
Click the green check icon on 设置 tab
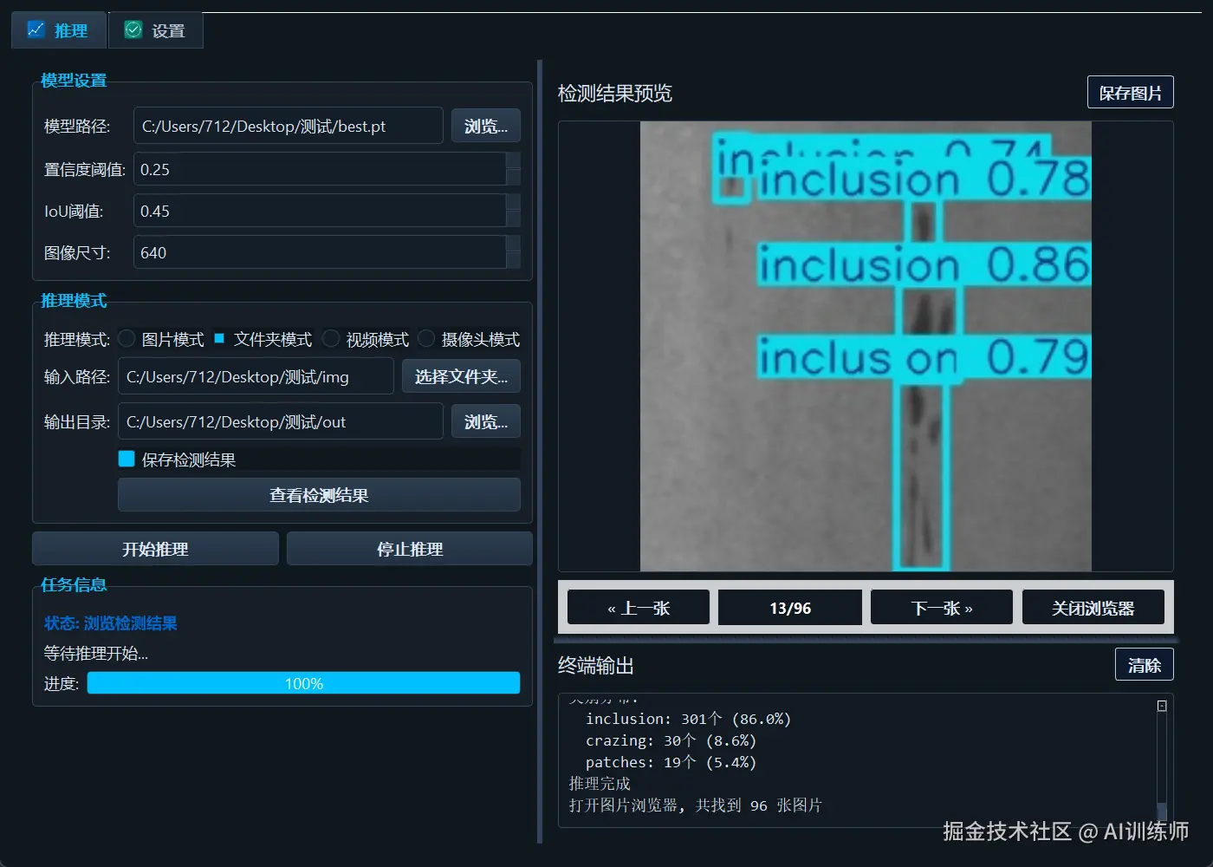132,29
